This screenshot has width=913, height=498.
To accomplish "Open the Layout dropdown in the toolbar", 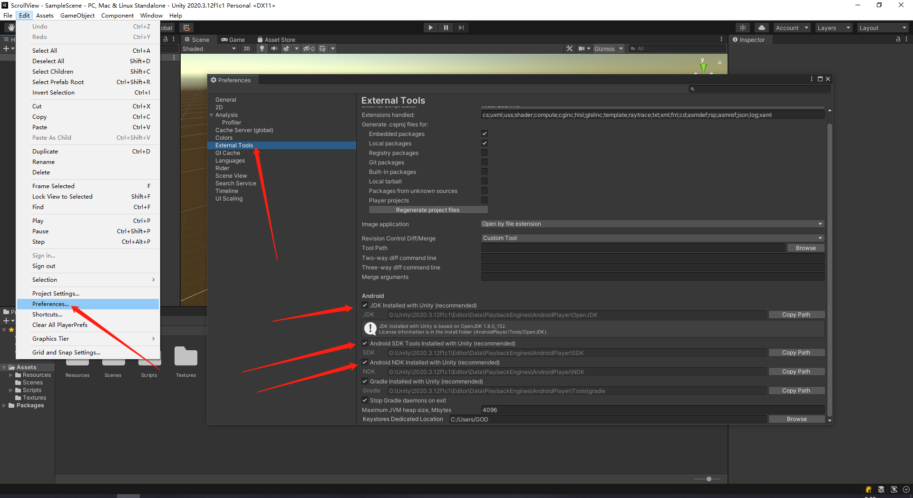I will (x=882, y=27).
